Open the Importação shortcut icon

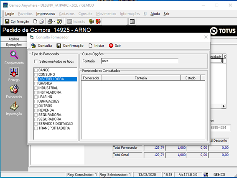[x=14, y=106]
